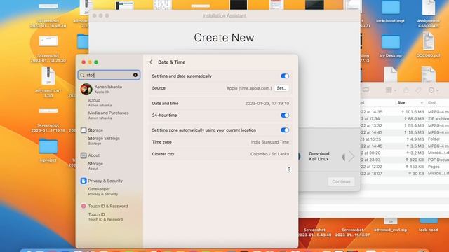This screenshot has height=252, width=449.
Task: Sort Finder list by Kind column
Action: (431, 102)
